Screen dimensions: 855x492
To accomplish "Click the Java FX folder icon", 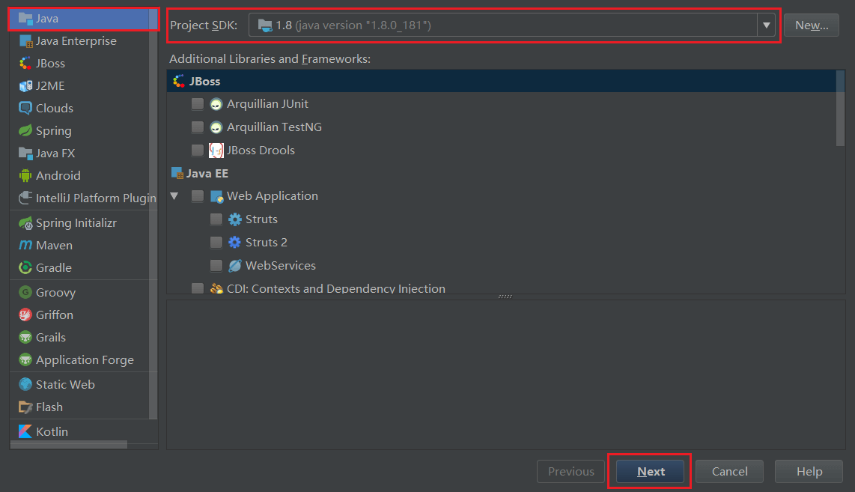I will 25,154.
